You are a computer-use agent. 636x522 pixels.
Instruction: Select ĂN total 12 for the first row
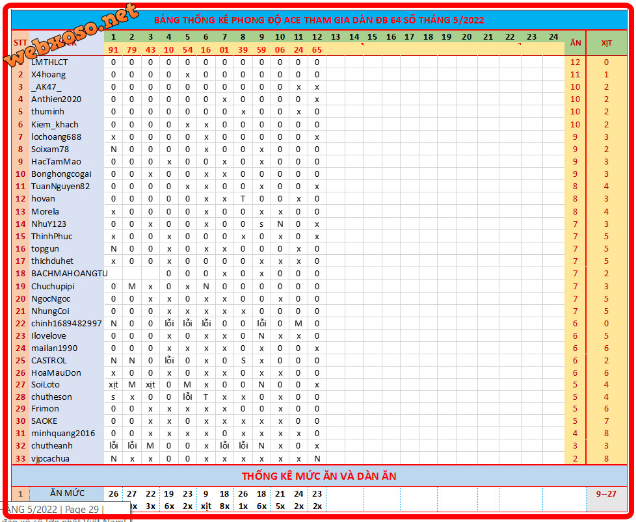(x=575, y=62)
